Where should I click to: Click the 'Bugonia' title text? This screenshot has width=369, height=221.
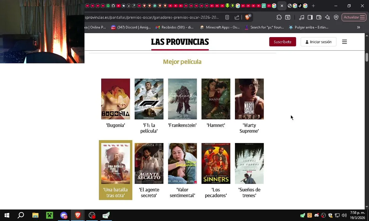coord(116,125)
